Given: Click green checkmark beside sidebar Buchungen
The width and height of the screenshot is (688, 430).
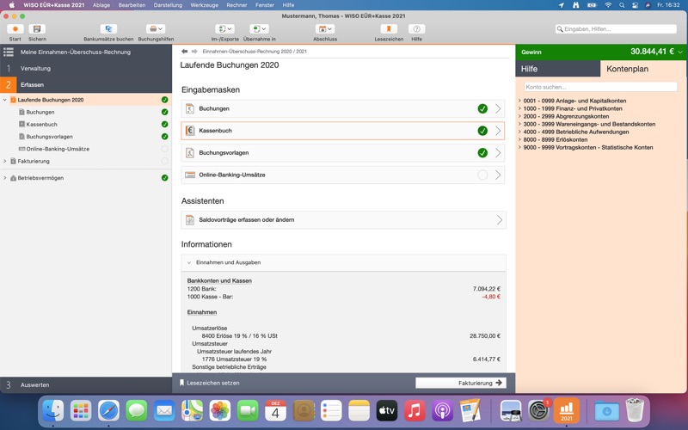Looking at the screenshot, I should [164, 113].
